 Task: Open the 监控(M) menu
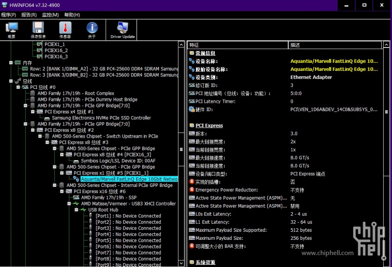click(x=50, y=15)
